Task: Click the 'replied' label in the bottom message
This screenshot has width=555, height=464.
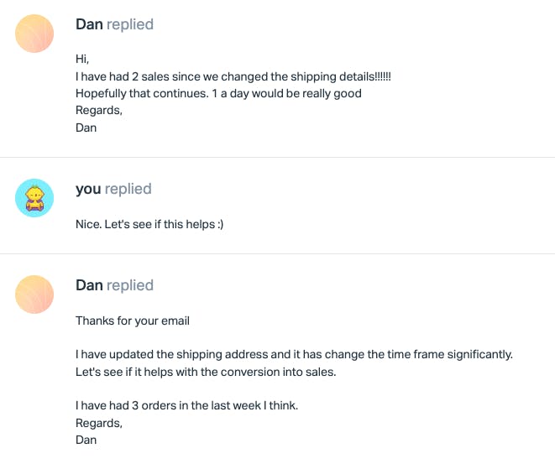Action: click(x=130, y=285)
